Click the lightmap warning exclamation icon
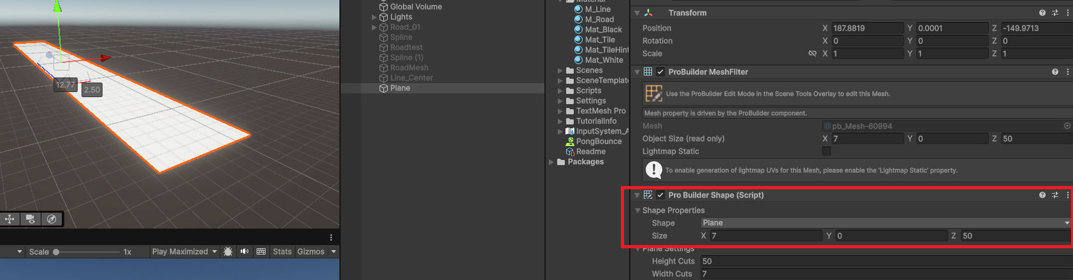 coord(653,170)
